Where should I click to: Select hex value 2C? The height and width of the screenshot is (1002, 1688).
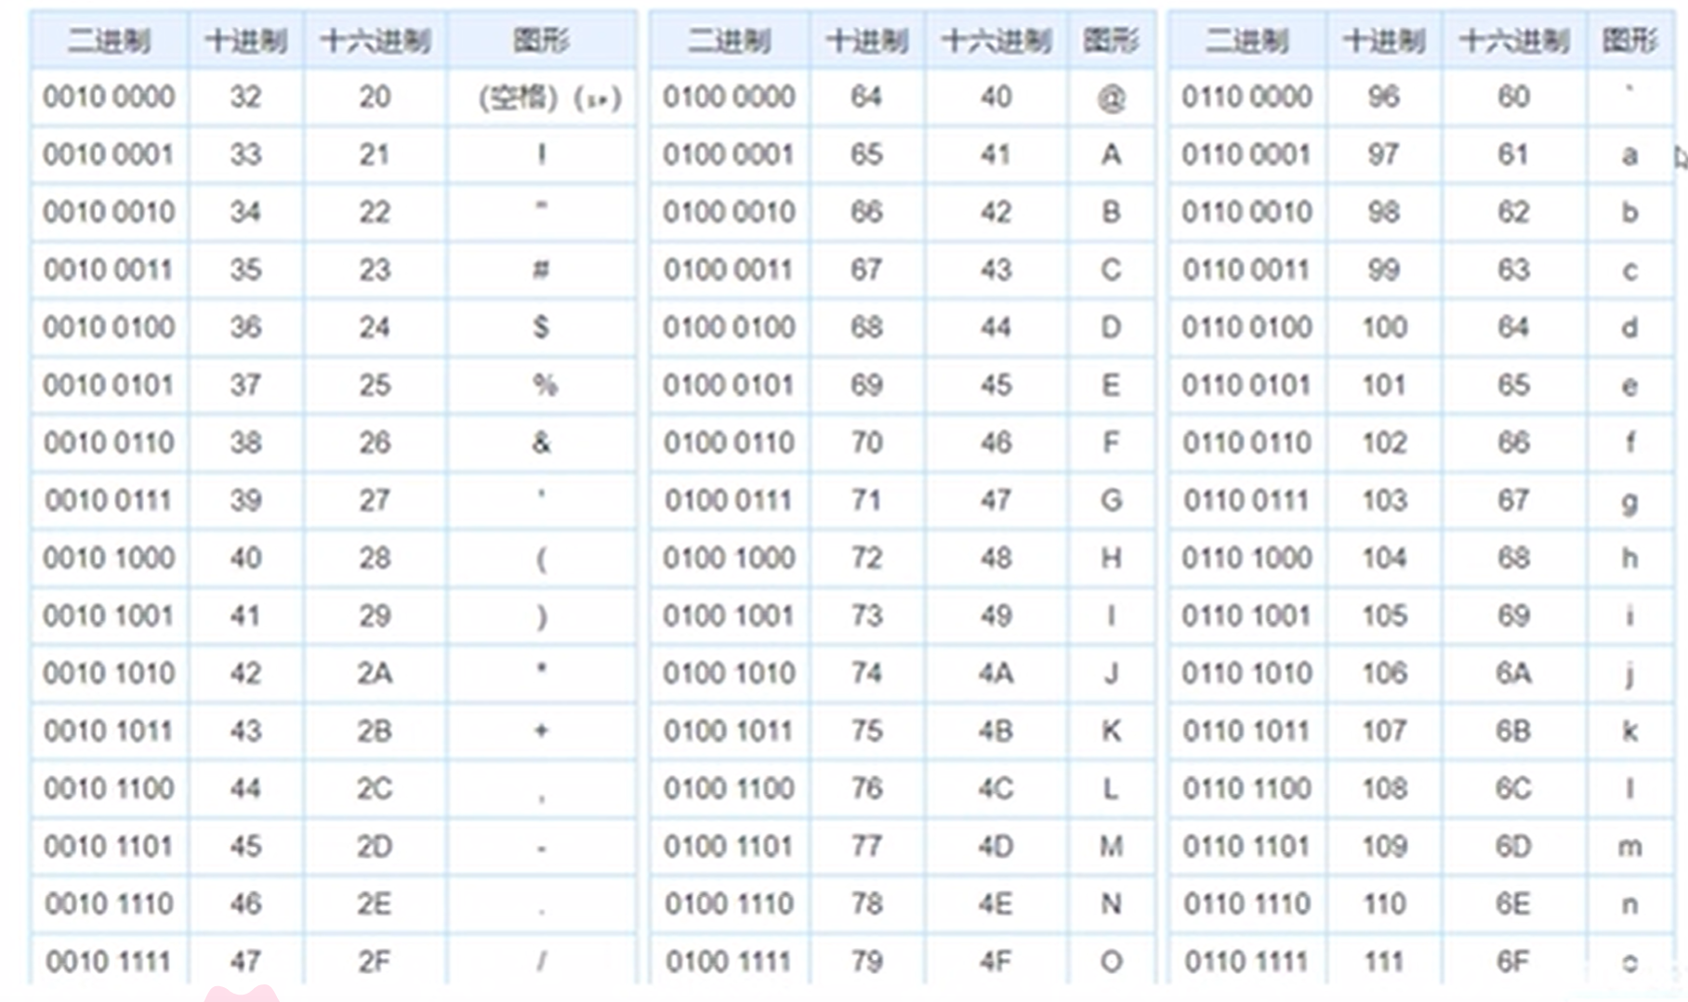375,788
